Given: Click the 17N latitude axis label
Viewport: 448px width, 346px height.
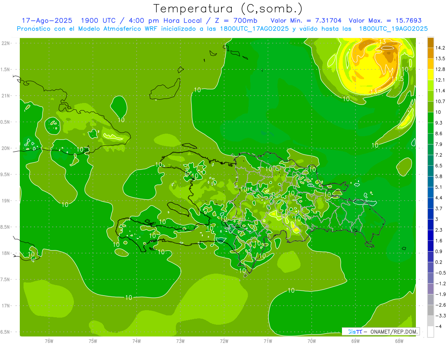Looking at the screenshot, I should click(6, 306).
